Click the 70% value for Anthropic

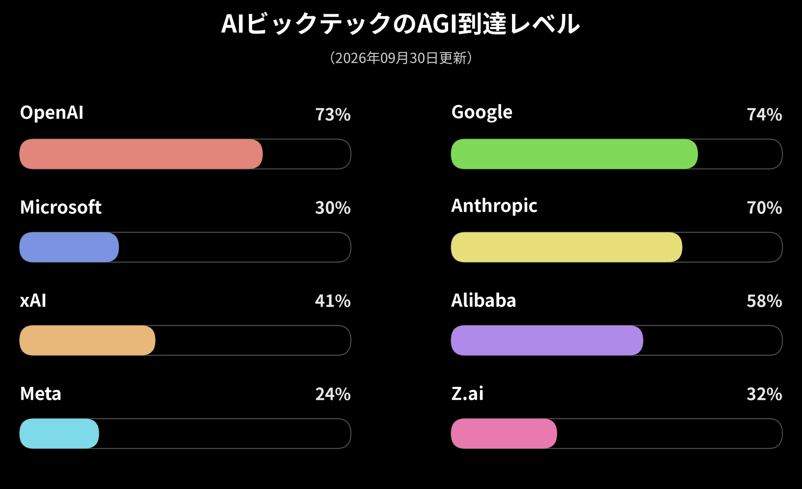click(764, 208)
